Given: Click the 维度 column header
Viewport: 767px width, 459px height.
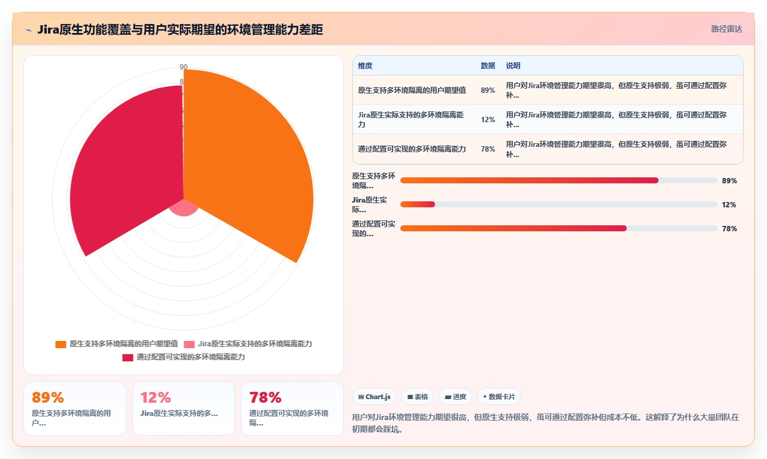Looking at the screenshot, I should pos(365,66).
